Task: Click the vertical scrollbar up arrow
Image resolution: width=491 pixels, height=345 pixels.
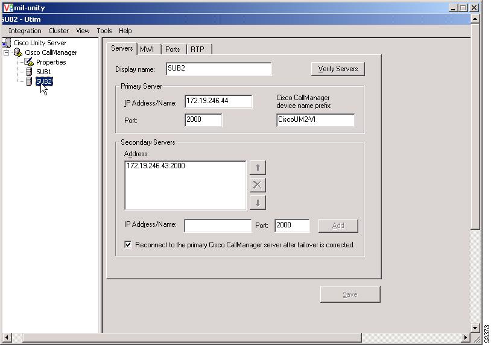Action: click(x=475, y=19)
